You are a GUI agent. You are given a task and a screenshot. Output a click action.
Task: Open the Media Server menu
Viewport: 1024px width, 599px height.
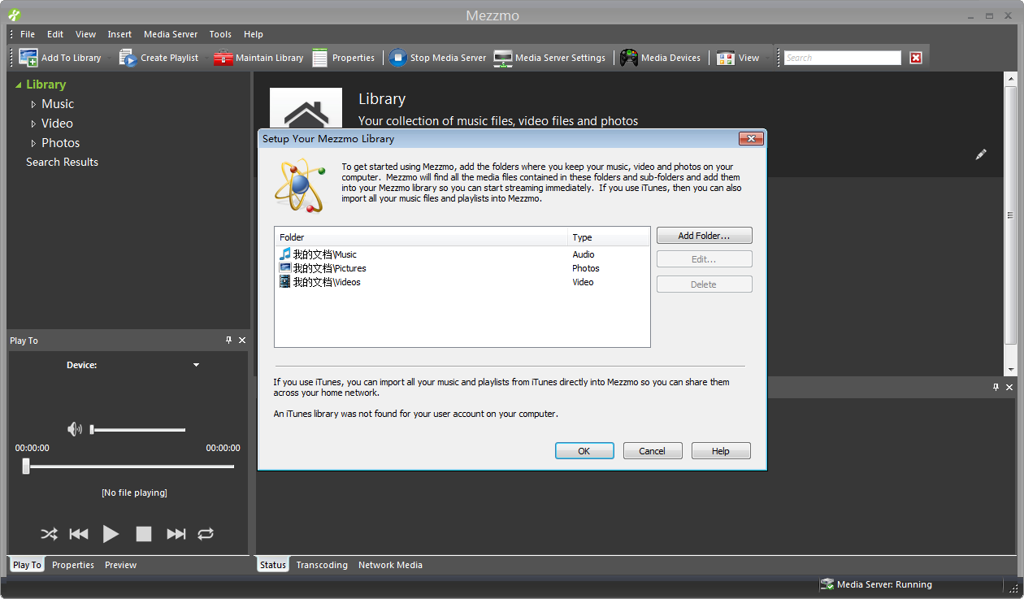(171, 34)
